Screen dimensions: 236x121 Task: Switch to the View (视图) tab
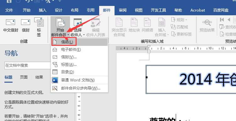click(138, 10)
